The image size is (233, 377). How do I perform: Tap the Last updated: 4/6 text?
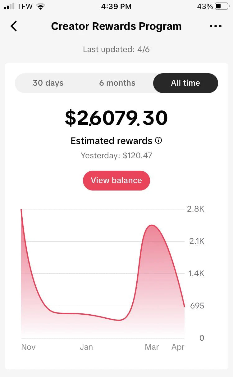coord(116,49)
